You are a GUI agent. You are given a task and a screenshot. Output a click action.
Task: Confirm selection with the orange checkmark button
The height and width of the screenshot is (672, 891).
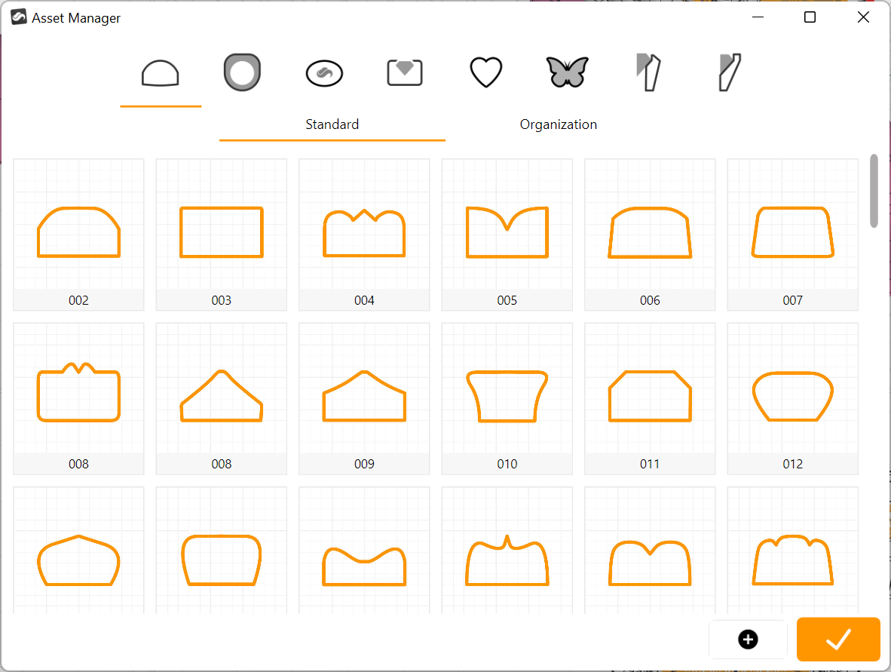point(838,640)
